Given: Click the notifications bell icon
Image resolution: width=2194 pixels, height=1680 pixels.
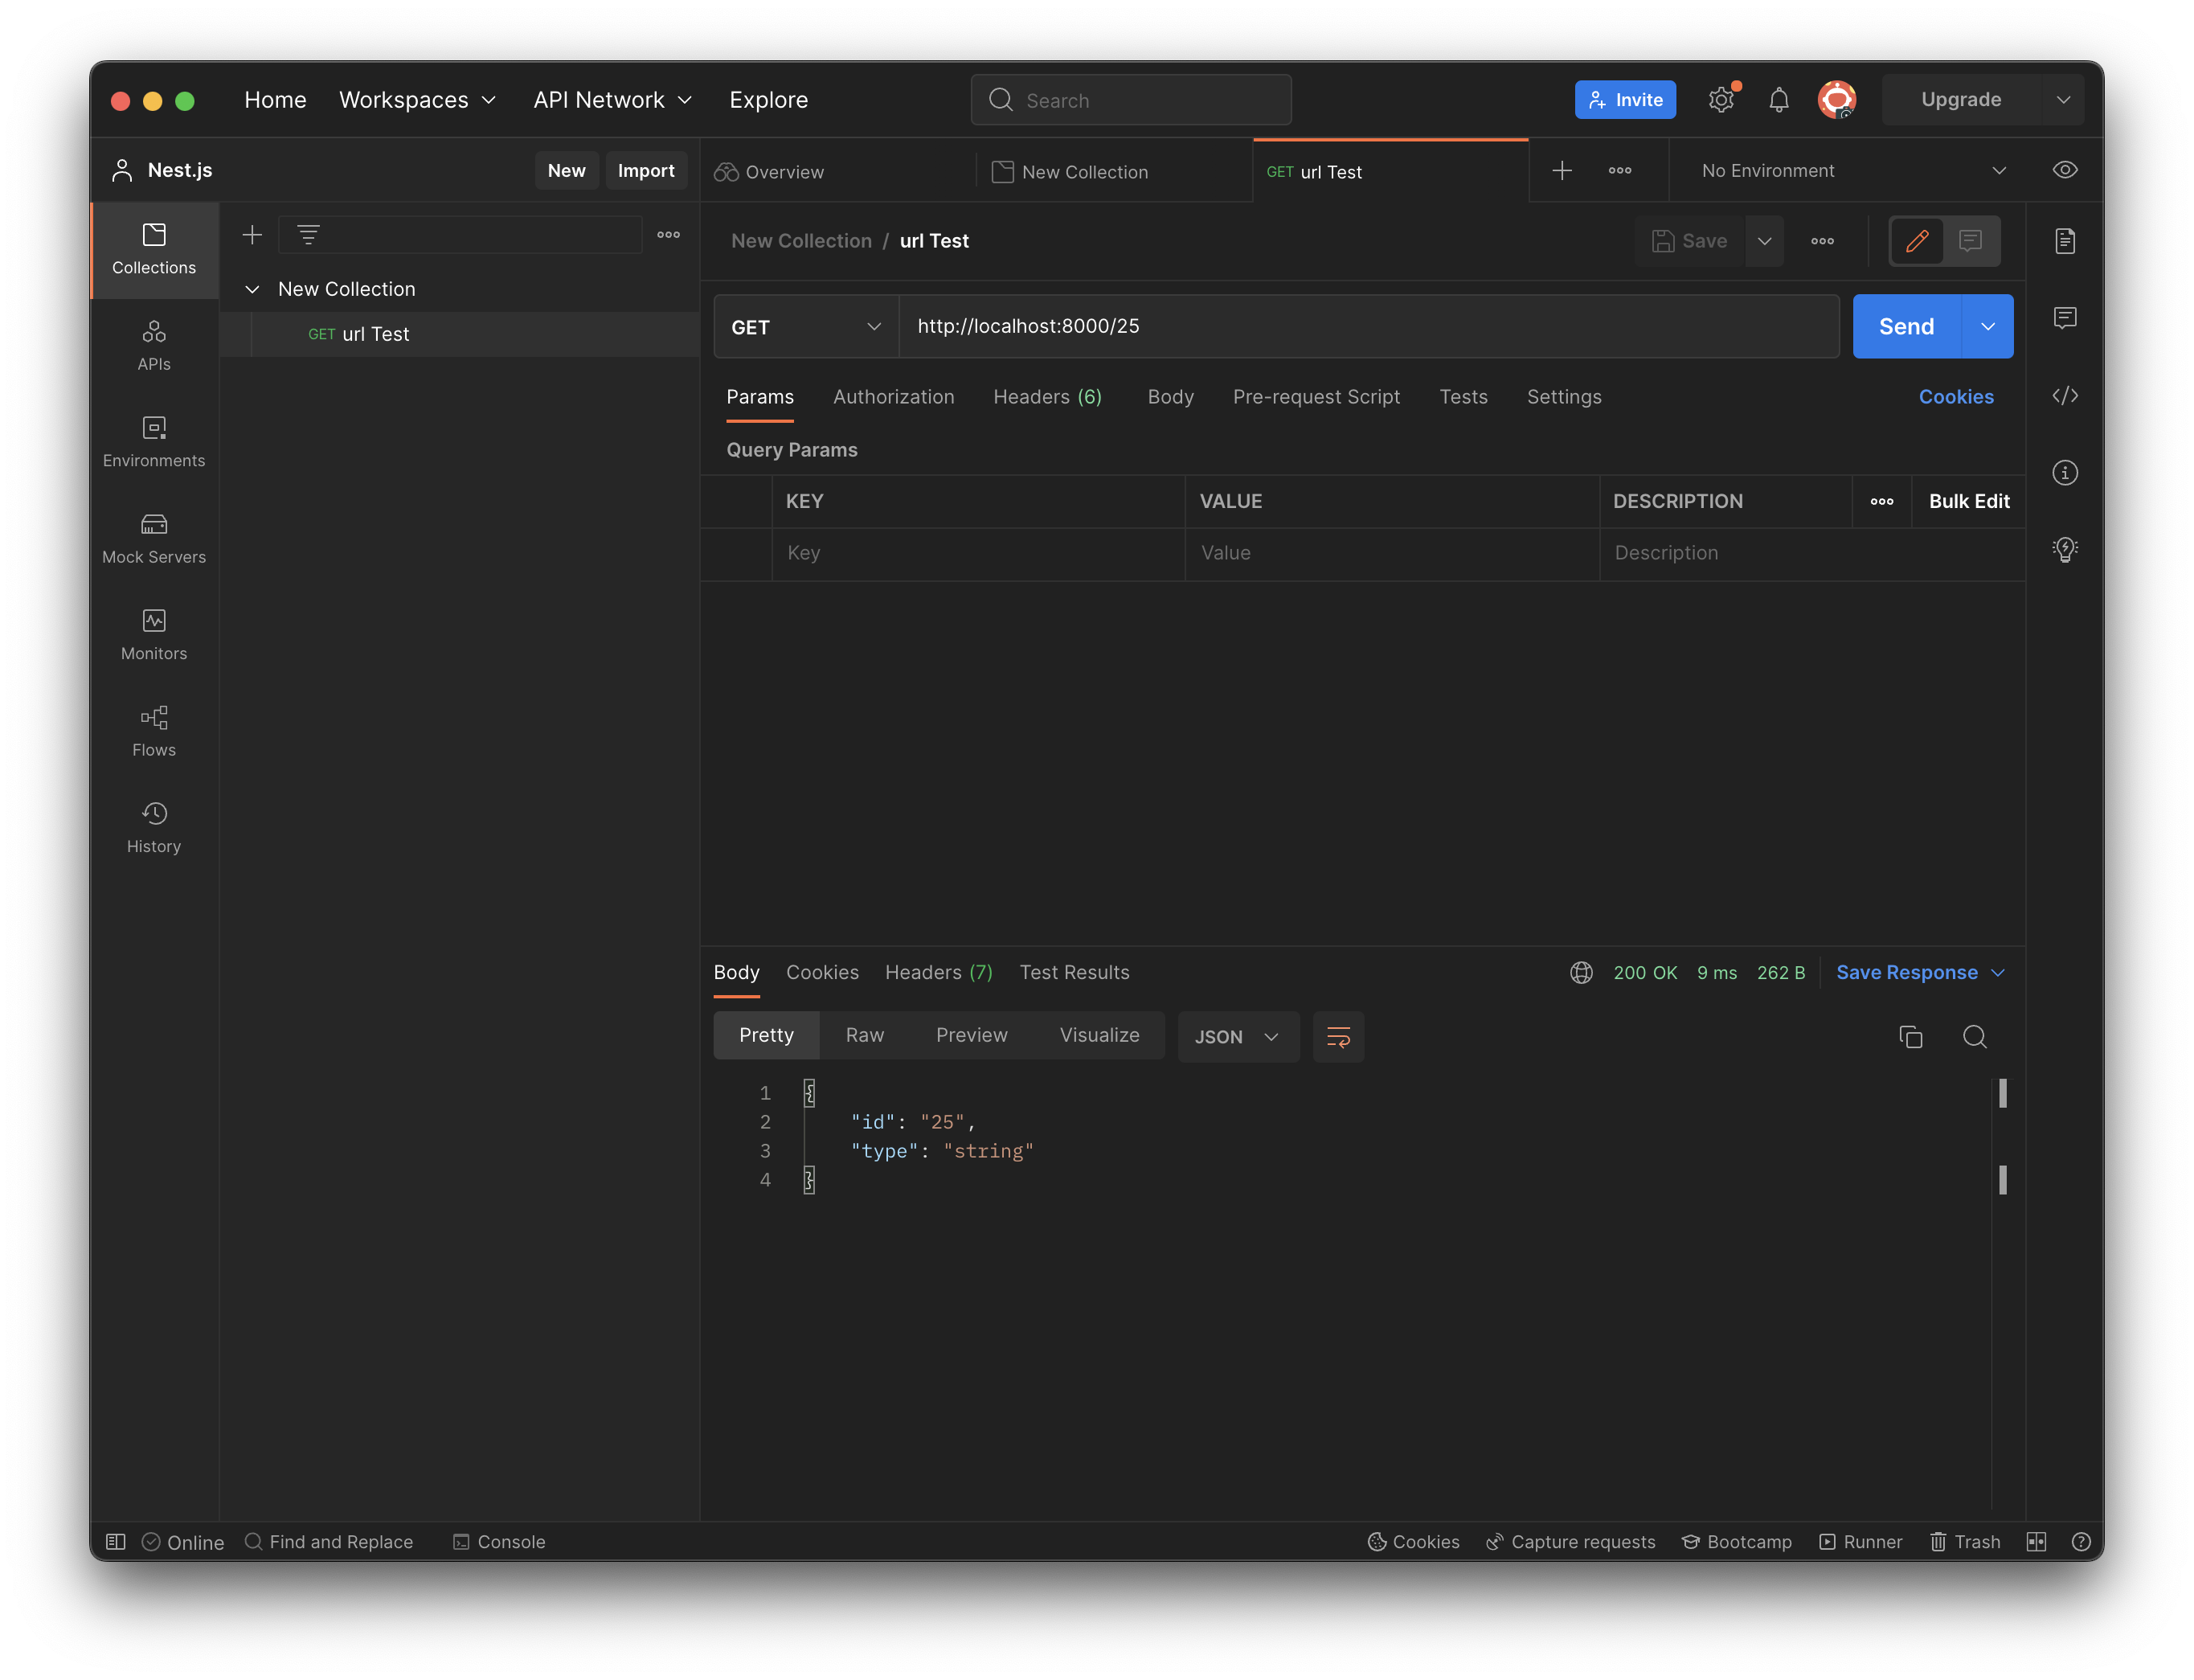Looking at the screenshot, I should pos(1779,100).
